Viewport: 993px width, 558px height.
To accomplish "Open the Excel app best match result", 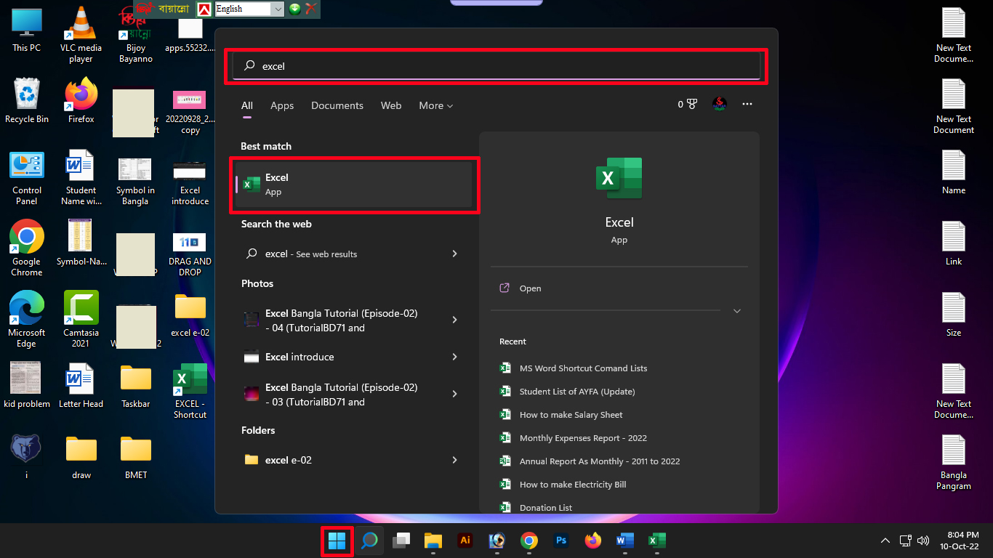I will point(355,185).
